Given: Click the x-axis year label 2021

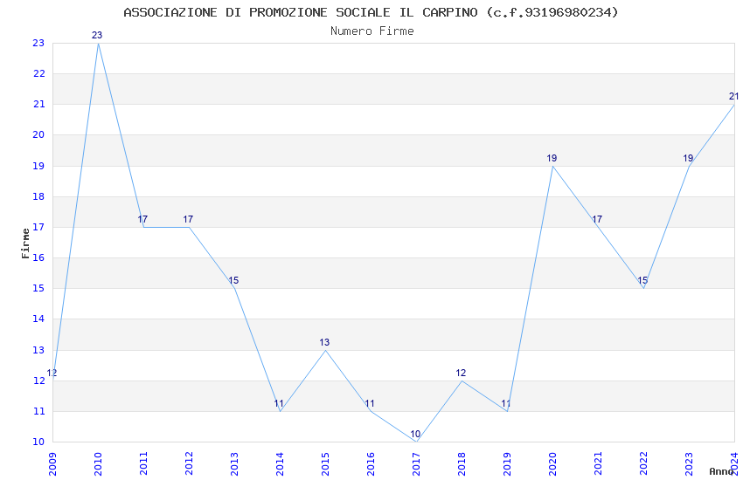Looking at the screenshot, I should click(x=599, y=464).
